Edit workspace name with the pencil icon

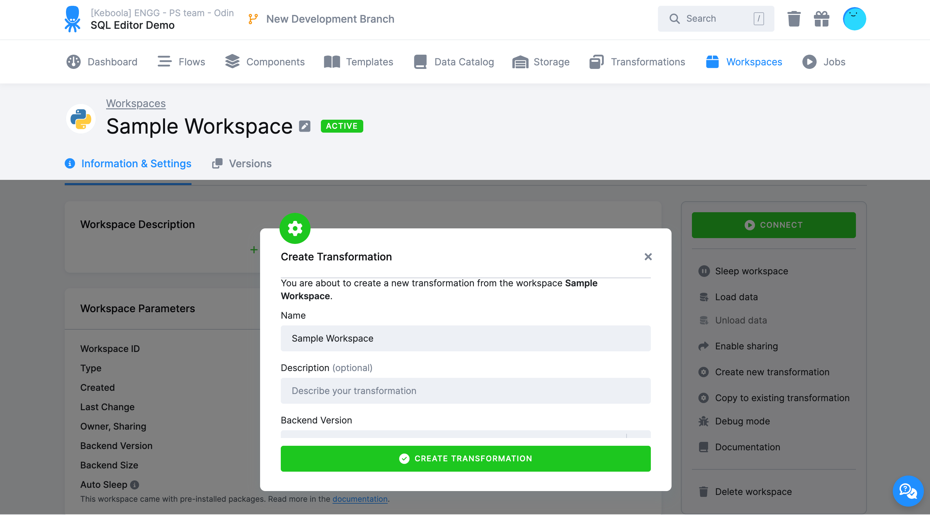(x=305, y=126)
